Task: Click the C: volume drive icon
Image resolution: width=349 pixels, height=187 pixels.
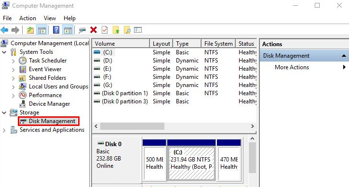Action: 97,52
